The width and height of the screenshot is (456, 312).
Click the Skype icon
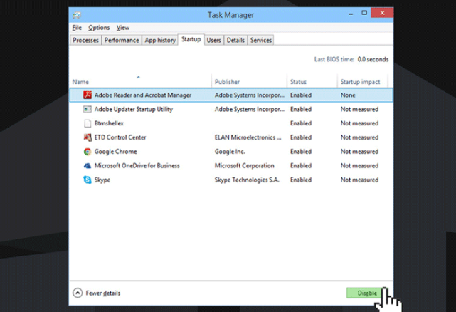point(88,180)
